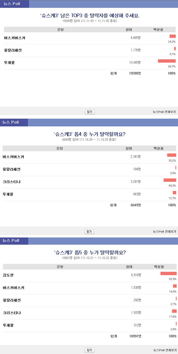Click the 69.7% bar for 투개월 in TOP3 poll

tap(167, 61)
